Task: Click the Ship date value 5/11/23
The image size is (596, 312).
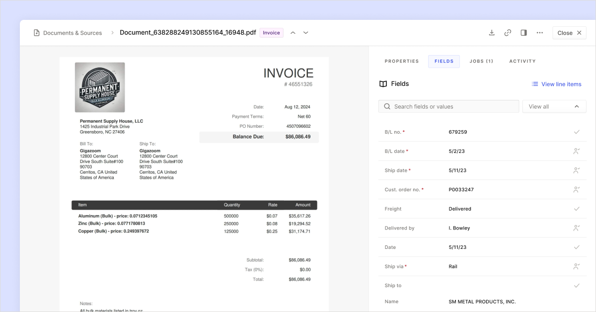Action: [x=457, y=170]
